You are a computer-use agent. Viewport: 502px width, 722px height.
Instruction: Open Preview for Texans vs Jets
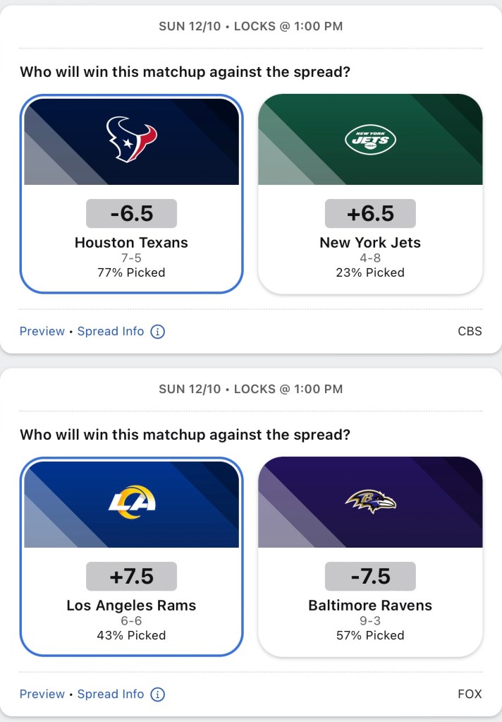pyautogui.click(x=42, y=332)
